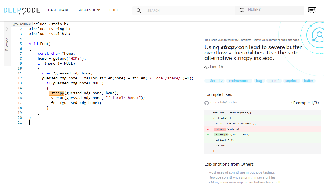Open the feedback message icon
324x187 pixels.
(x=312, y=10)
